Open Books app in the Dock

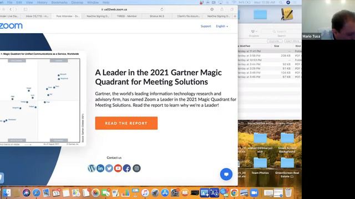[x=185, y=193]
